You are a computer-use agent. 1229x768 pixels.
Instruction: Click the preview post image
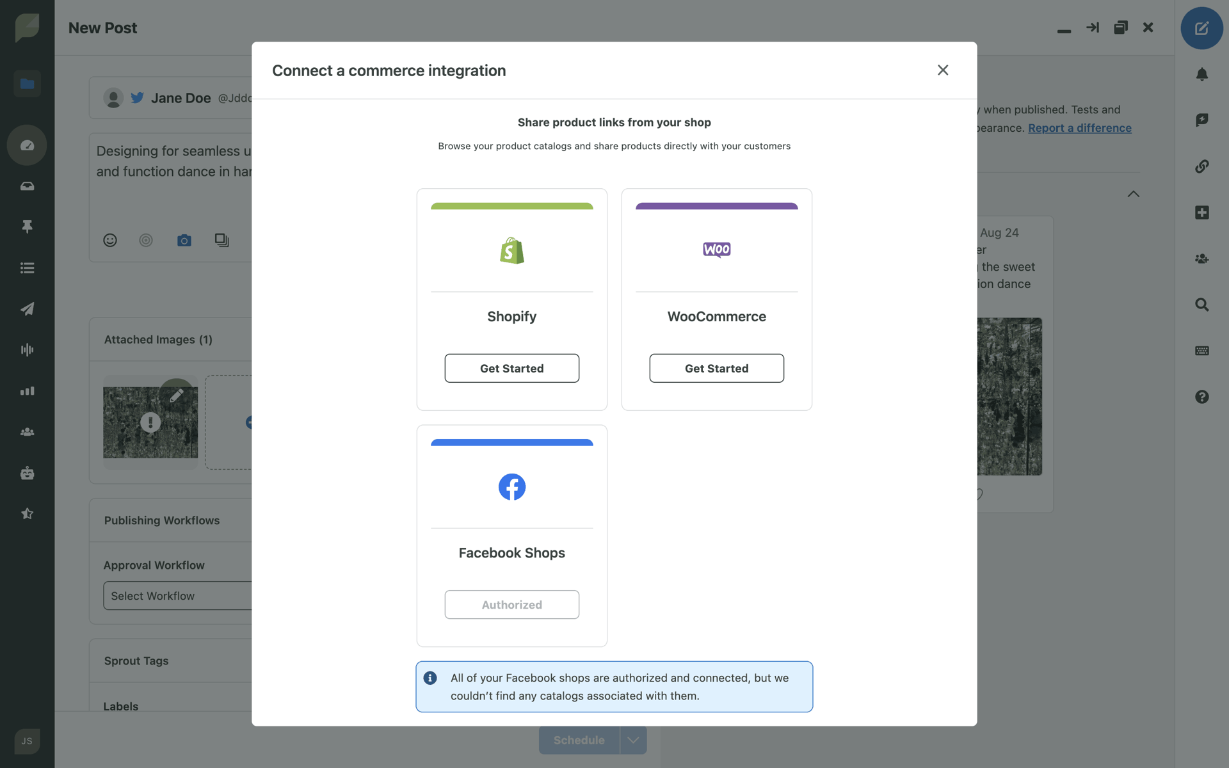pos(1009,397)
